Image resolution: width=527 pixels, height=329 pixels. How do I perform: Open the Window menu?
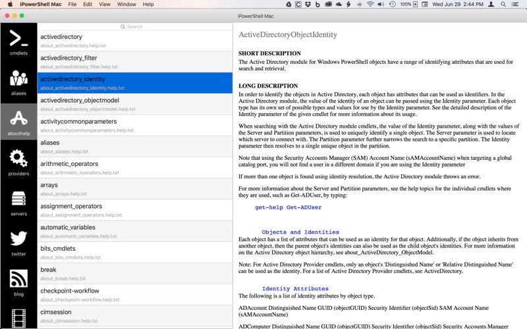[x=126, y=5]
